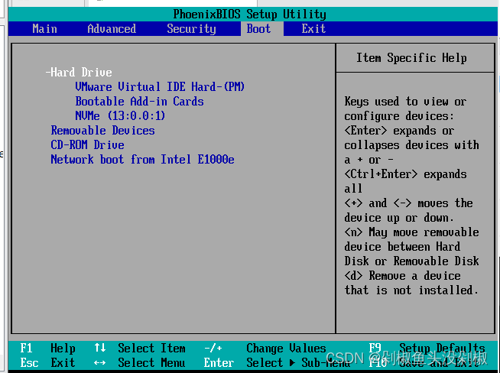Open the Main menu tab
500x373 pixels.
tap(44, 29)
